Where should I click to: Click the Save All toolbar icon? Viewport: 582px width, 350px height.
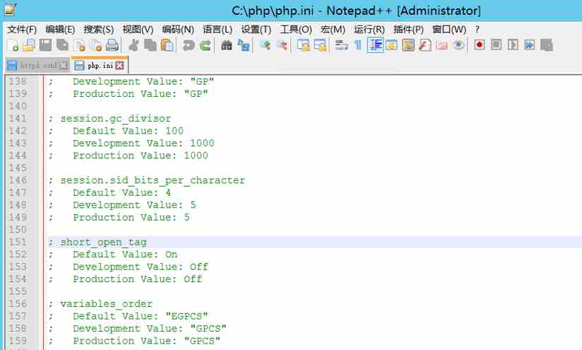[x=62, y=45]
